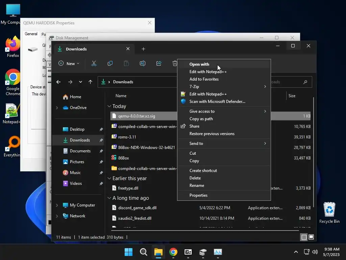Open taskbar Search
Screen dimensions: 346x260
pyautogui.click(x=143, y=252)
